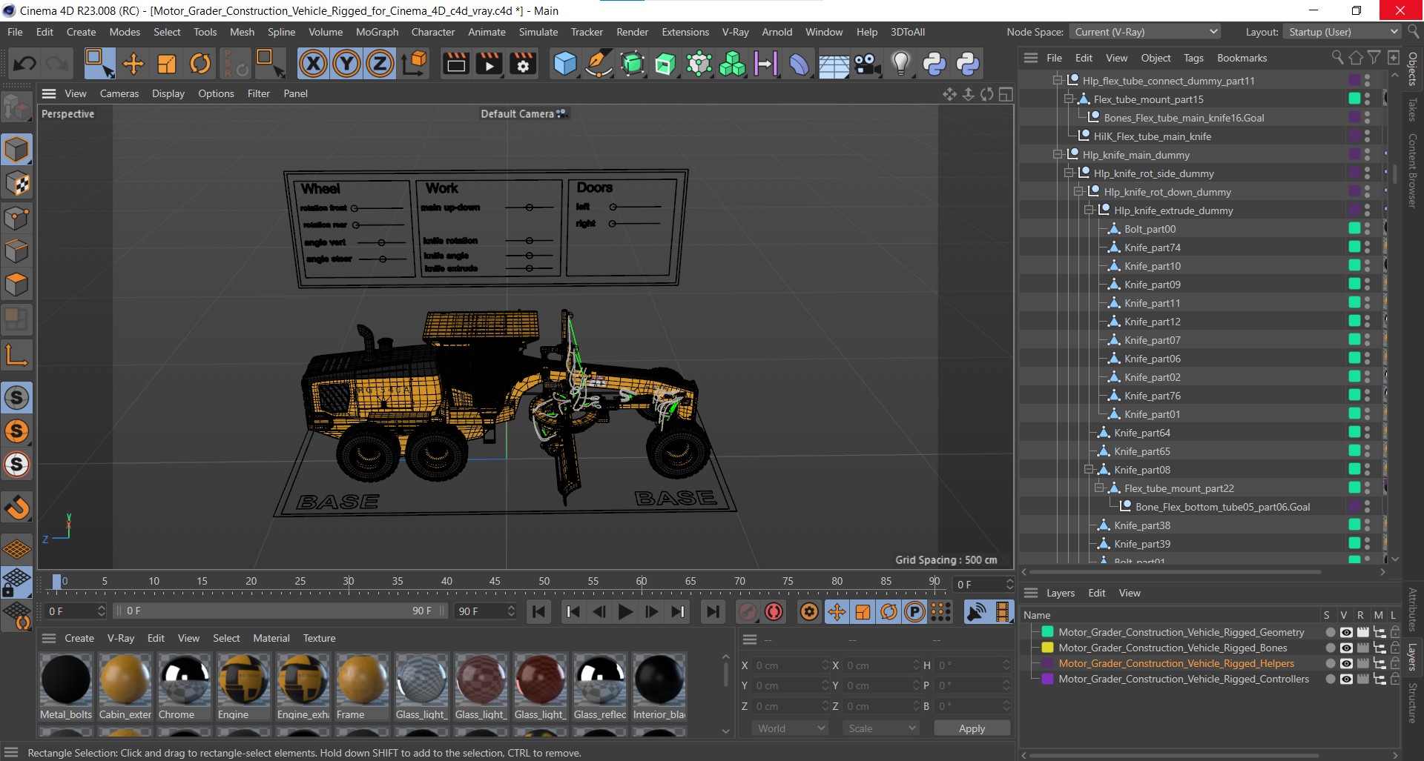Open the Material Manager Texture menu
This screenshot has height=761, width=1424.
click(319, 638)
